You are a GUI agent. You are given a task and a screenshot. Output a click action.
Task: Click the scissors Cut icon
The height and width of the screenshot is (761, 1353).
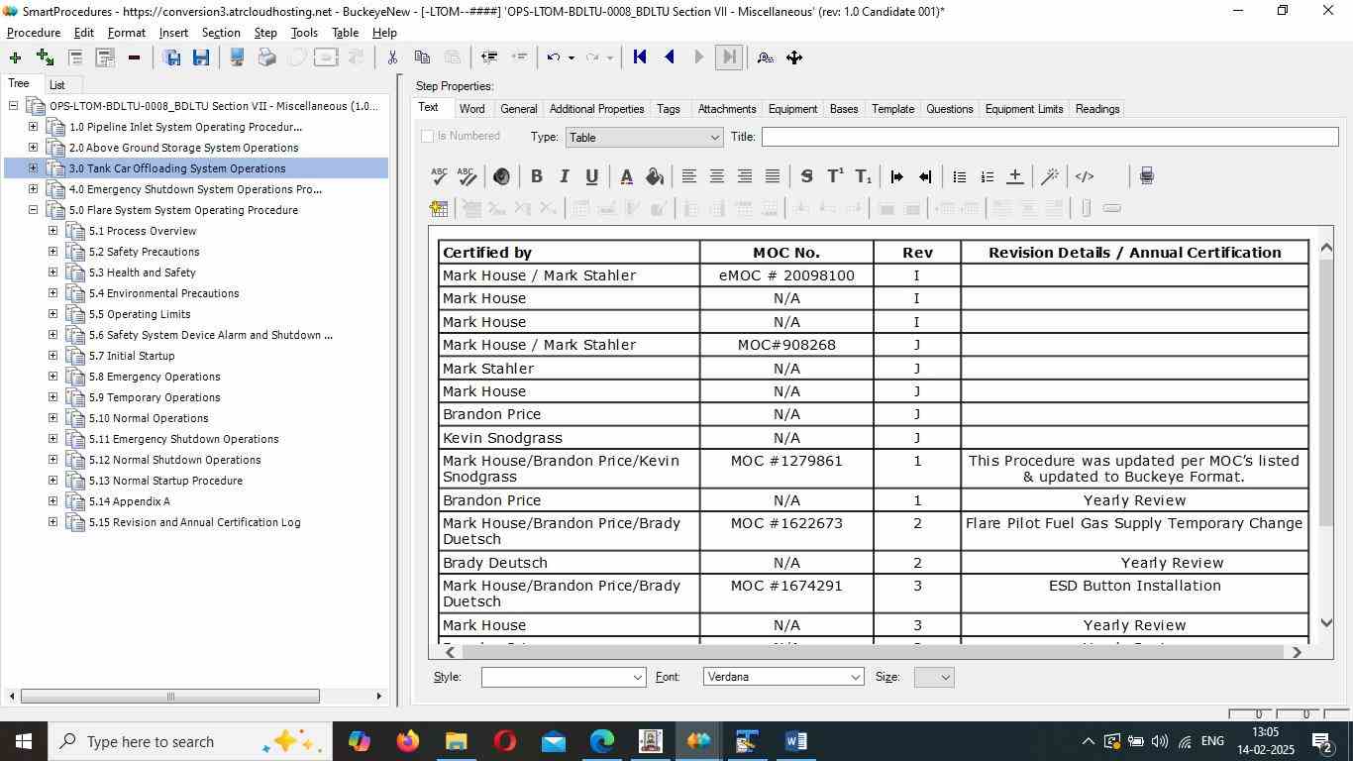392,57
